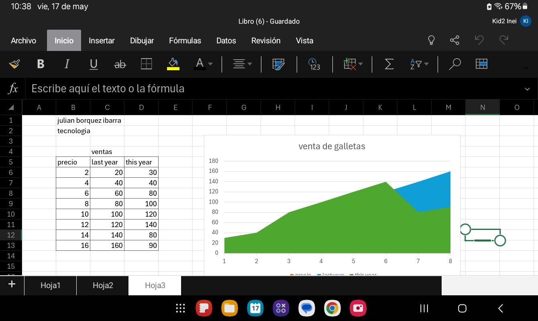Screen dimensions: 538x321
Task: Click the number format icon
Action: click(x=314, y=64)
